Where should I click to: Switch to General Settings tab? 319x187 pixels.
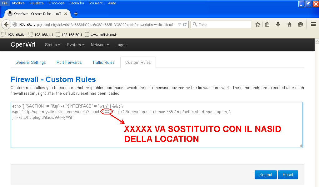point(31,62)
